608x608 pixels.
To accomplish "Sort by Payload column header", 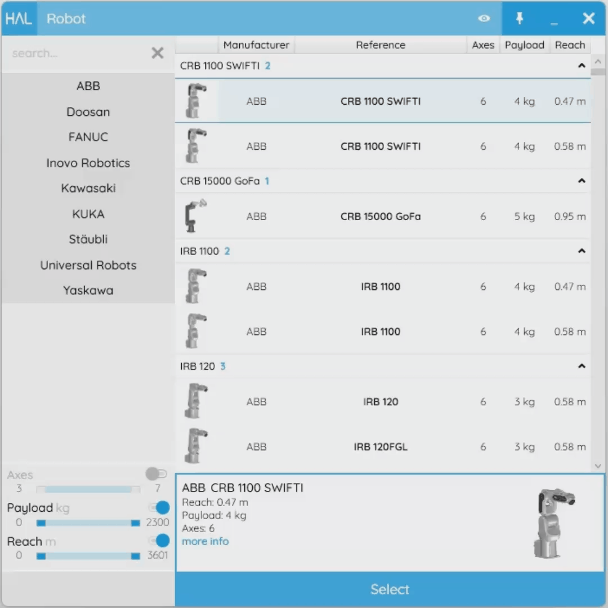I will 524,45.
